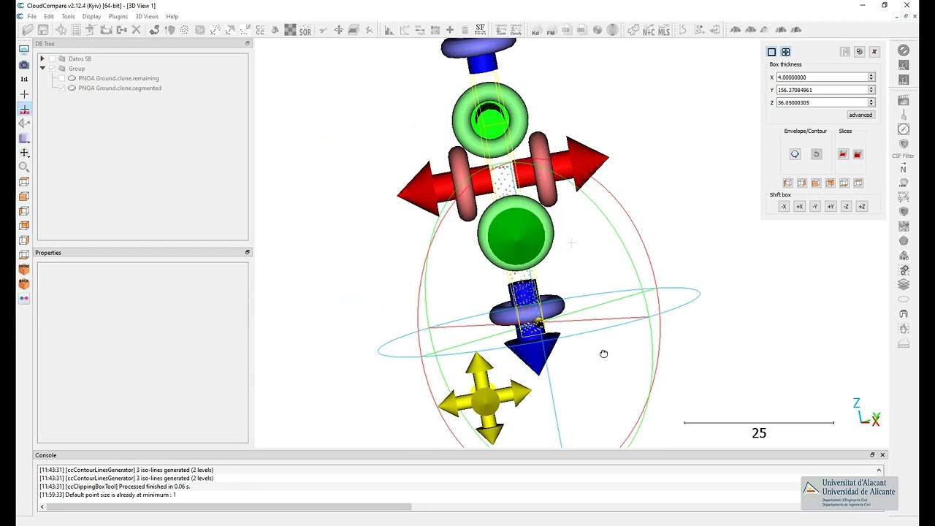The height and width of the screenshot is (526, 935).
Task: Check PNOA Ground.clone.remaining checkbox
Action: click(61, 78)
